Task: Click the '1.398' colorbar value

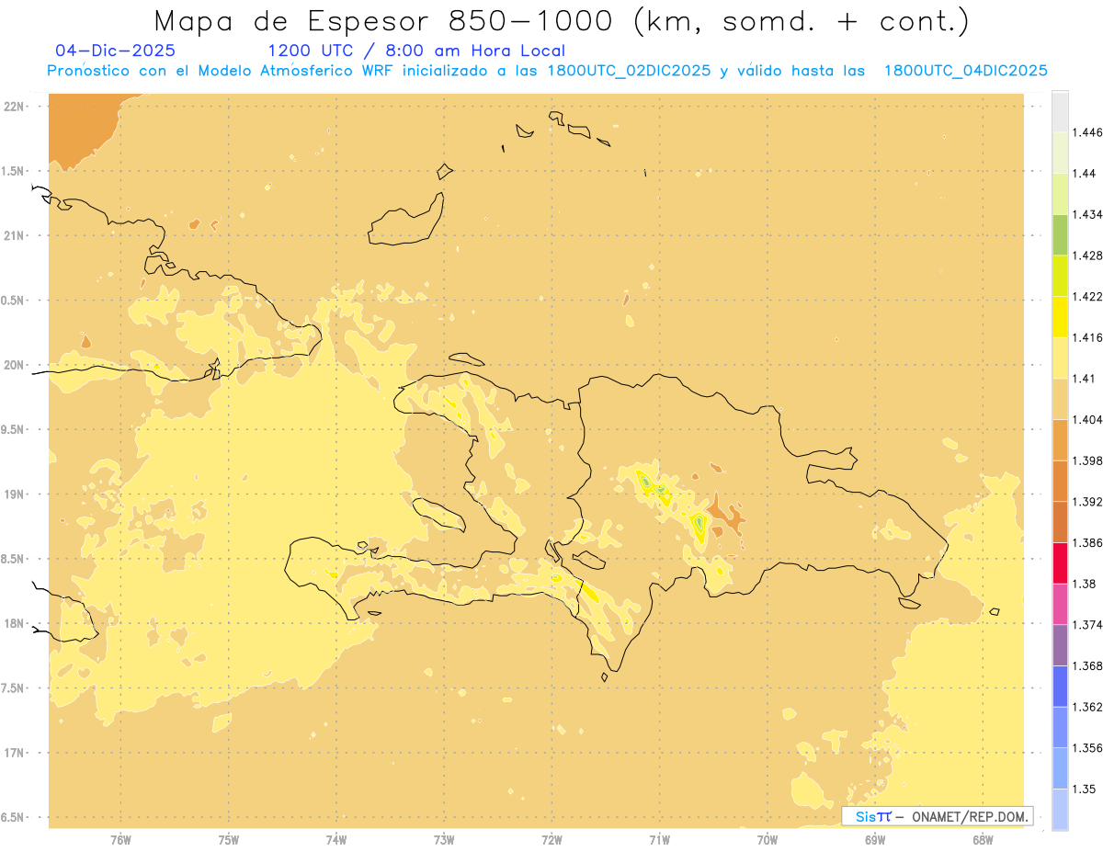Action: 1086,460
